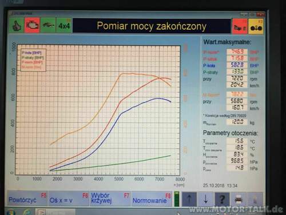Select the red engine icon
This screenshot has width=286, height=215.
coord(32,25)
